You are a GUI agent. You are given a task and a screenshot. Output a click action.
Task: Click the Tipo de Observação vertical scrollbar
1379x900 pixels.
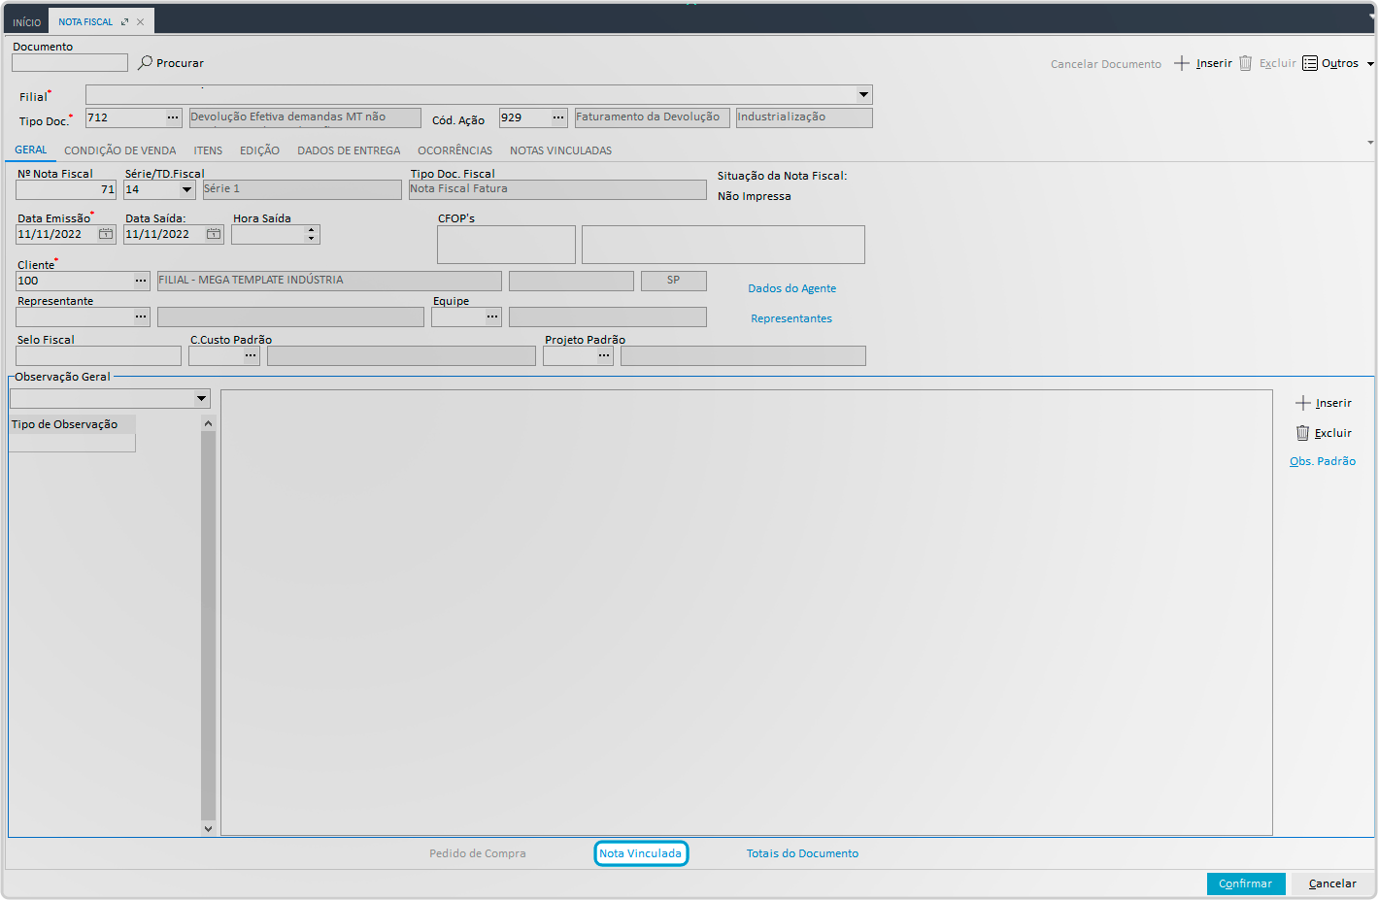(x=208, y=621)
